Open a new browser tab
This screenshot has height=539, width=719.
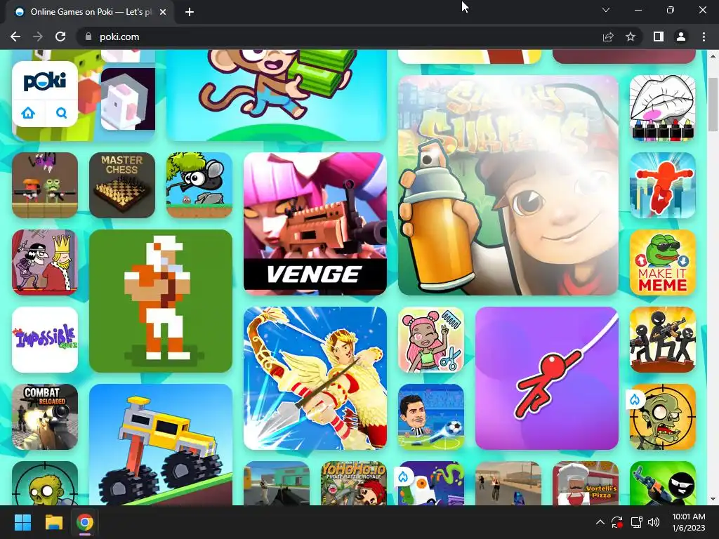coord(190,12)
